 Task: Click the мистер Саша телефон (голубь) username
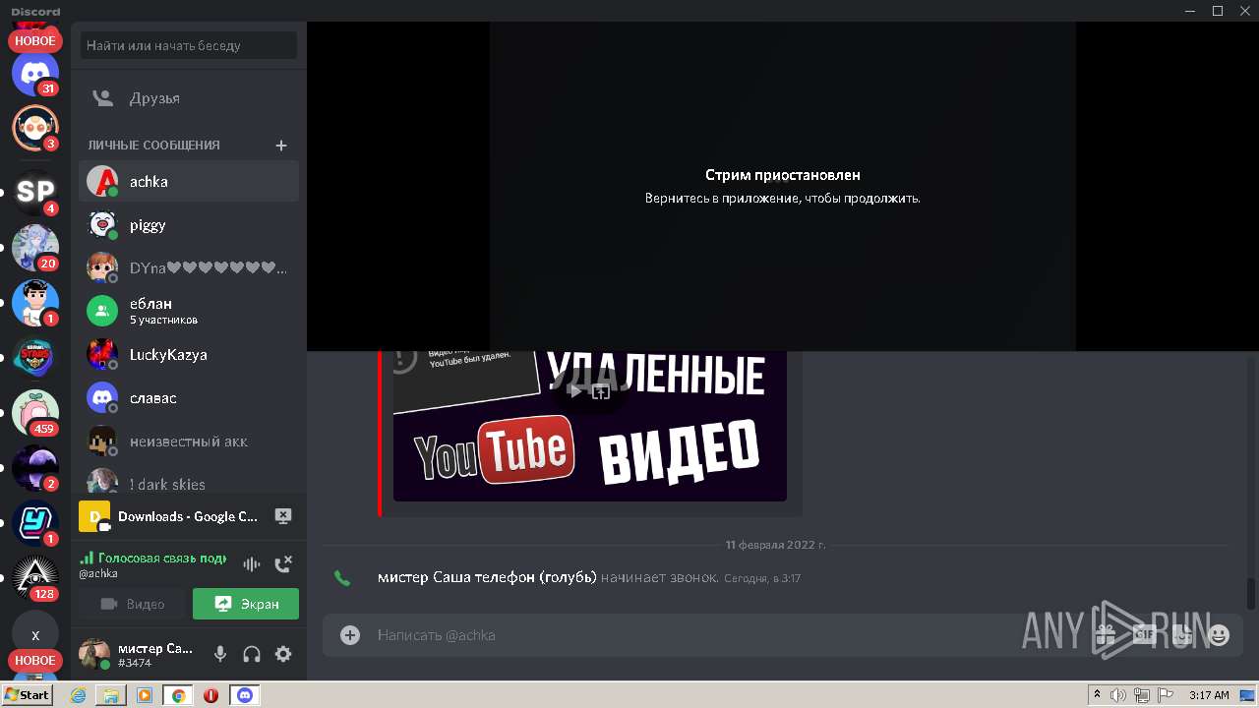(487, 577)
